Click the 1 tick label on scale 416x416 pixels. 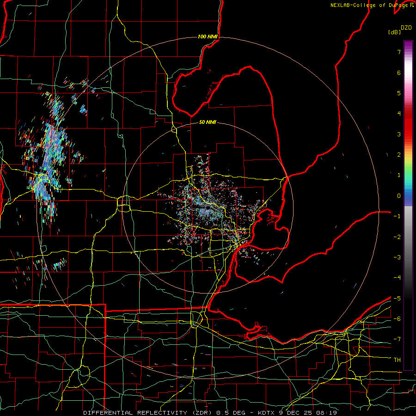(399, 175)
